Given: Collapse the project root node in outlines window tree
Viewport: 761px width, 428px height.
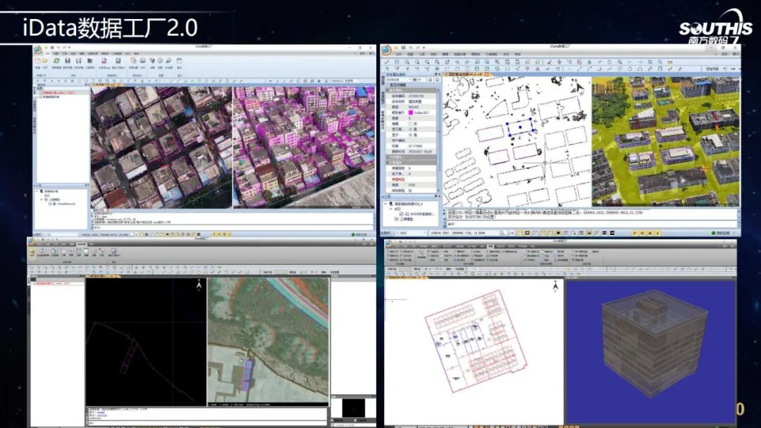Looking at the screenshot, I should (385, 203).
